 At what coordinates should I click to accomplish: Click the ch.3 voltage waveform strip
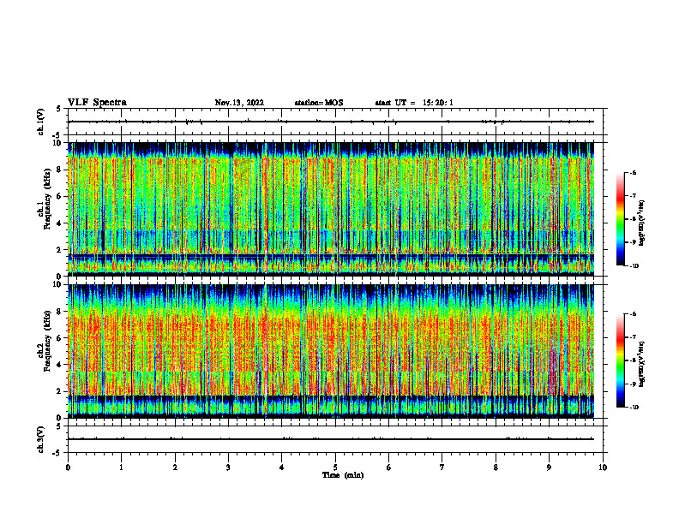click(337, 439)
